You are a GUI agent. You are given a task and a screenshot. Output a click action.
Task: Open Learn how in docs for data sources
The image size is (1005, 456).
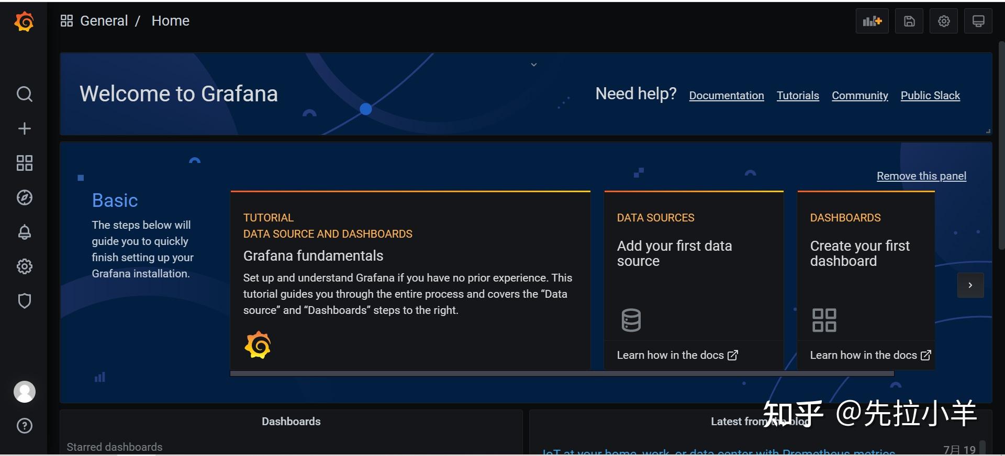tap(677, 355)
